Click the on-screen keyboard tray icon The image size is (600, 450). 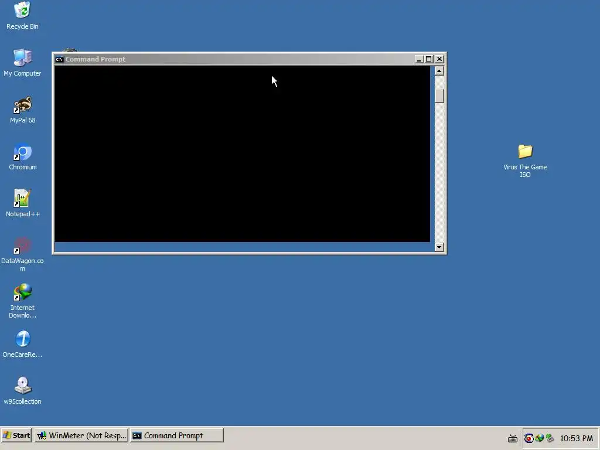tap(512, 438)
